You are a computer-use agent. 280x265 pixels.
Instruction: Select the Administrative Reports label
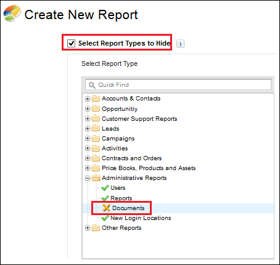point(134,178)
